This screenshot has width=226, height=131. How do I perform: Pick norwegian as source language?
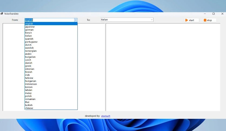[51, 51]
